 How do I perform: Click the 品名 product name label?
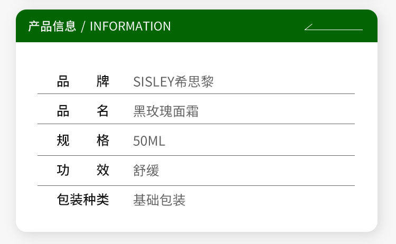pyautogui.click(x=83, y=111)
